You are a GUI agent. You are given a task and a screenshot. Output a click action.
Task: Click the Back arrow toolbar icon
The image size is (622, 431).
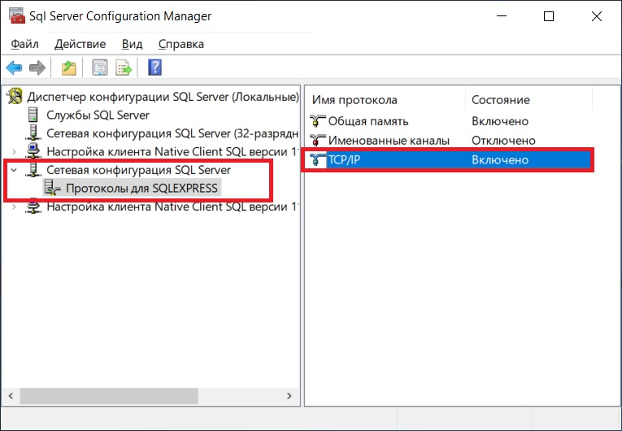click(x=15, y=67)
